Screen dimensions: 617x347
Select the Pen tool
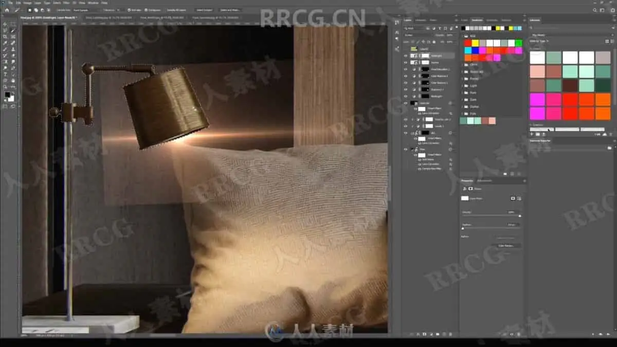(13, 68)
